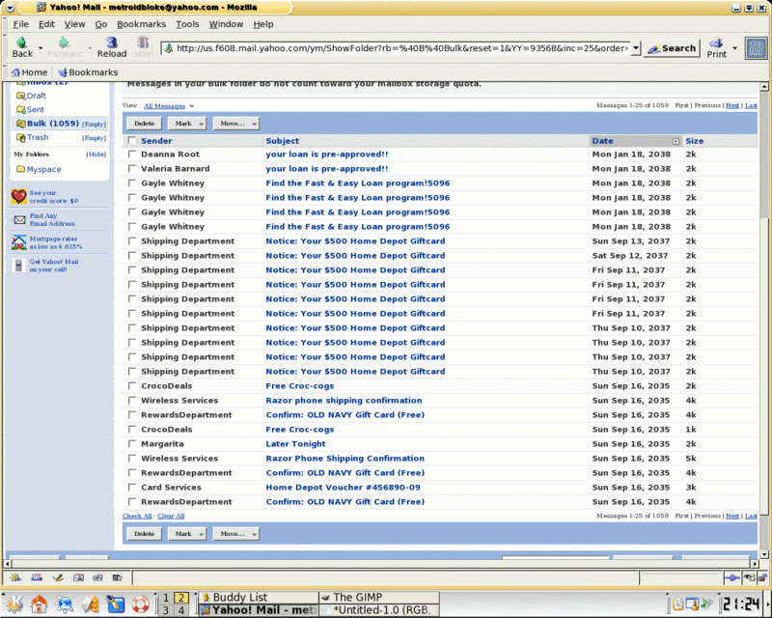The height and width of the screenshot is (618, 772).
Task: Expand the All Messages view dropdown arrow
Action: pyautogui.click(x=191, y=106)
